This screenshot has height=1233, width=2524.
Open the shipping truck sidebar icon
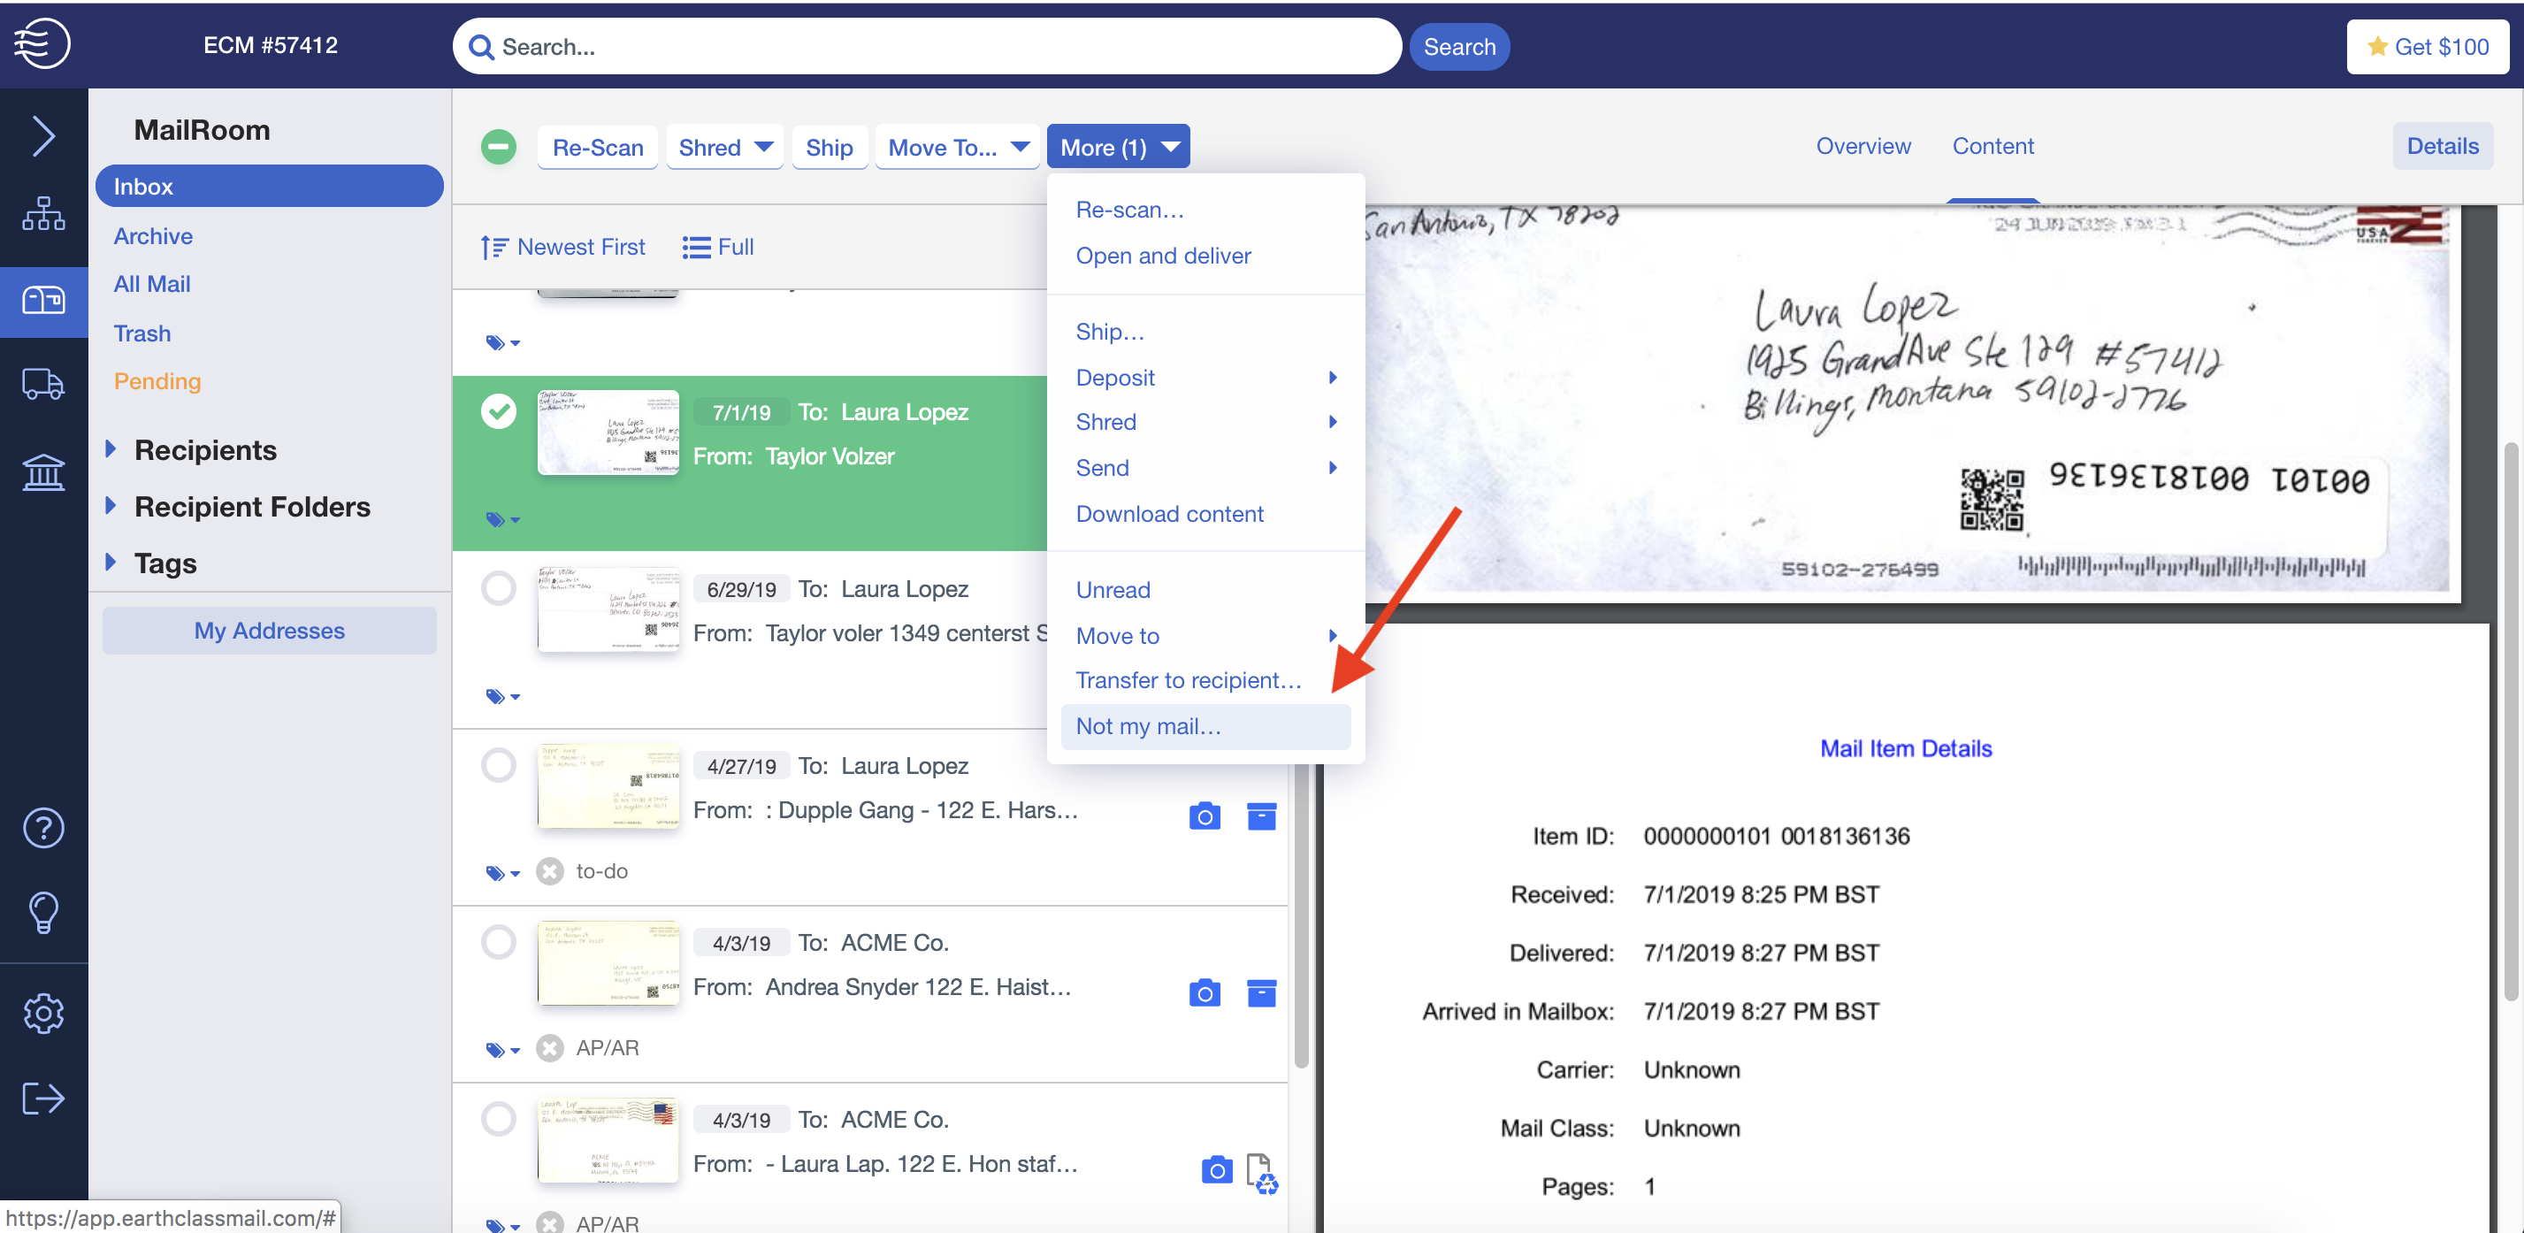43,384
